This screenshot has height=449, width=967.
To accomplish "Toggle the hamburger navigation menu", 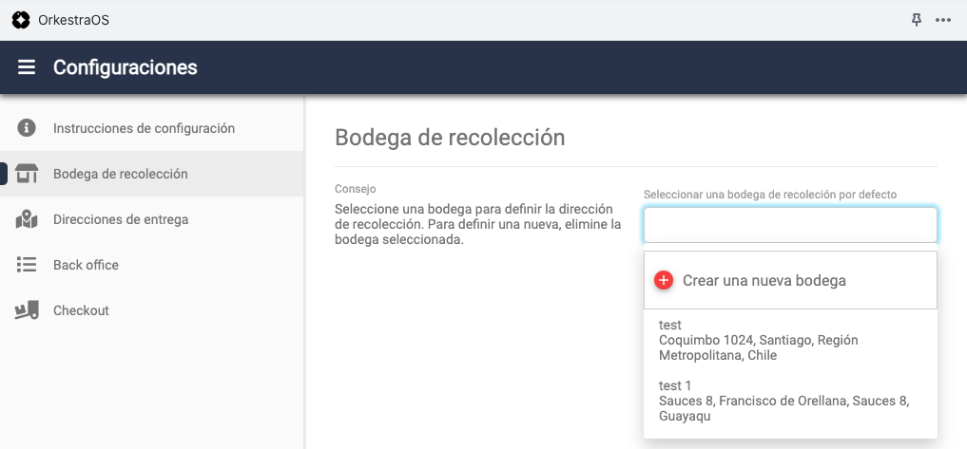I will [x=27, y=67].
